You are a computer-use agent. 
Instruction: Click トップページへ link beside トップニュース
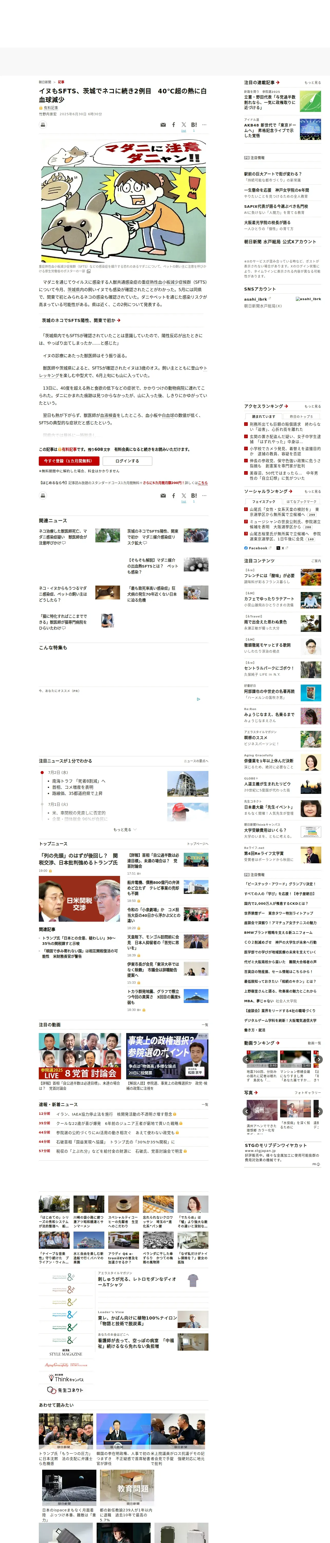197,844
